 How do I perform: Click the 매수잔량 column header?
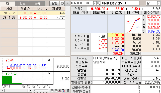pyautogui.click(x=133, y=13)
